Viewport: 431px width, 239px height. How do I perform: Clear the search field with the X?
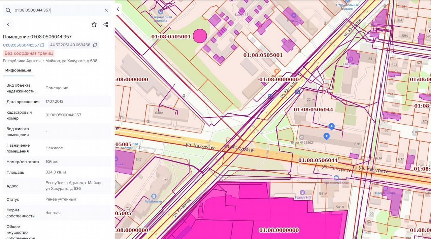(x=106, y=10)
